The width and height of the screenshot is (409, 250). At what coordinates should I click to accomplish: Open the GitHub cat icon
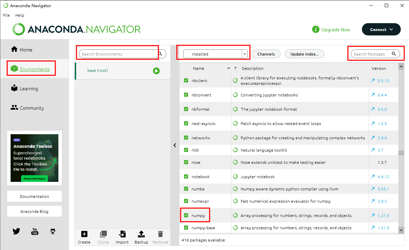53,231
